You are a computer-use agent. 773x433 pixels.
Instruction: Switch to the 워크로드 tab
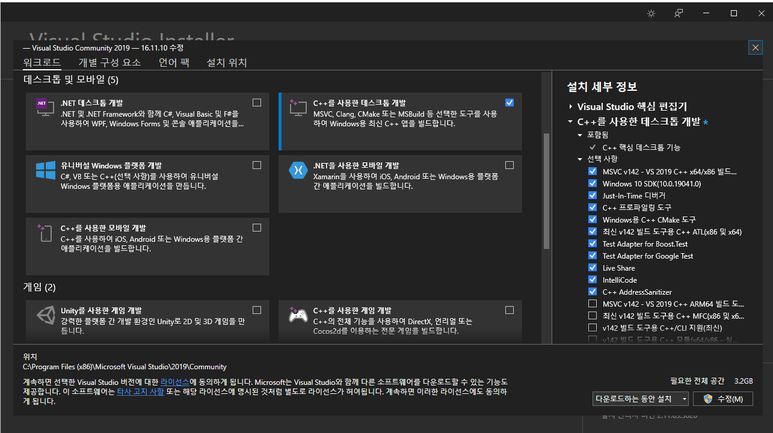point(42,63)
